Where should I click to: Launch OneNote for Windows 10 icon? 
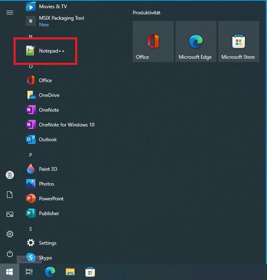(31, 124)
